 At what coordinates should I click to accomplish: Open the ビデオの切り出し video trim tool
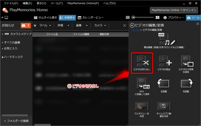point(142,63)
